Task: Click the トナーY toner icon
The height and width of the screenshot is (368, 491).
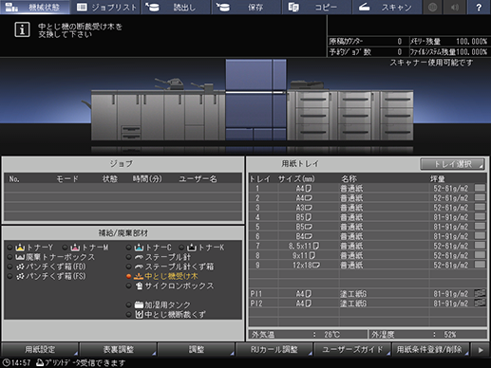Action: (20, 248)
